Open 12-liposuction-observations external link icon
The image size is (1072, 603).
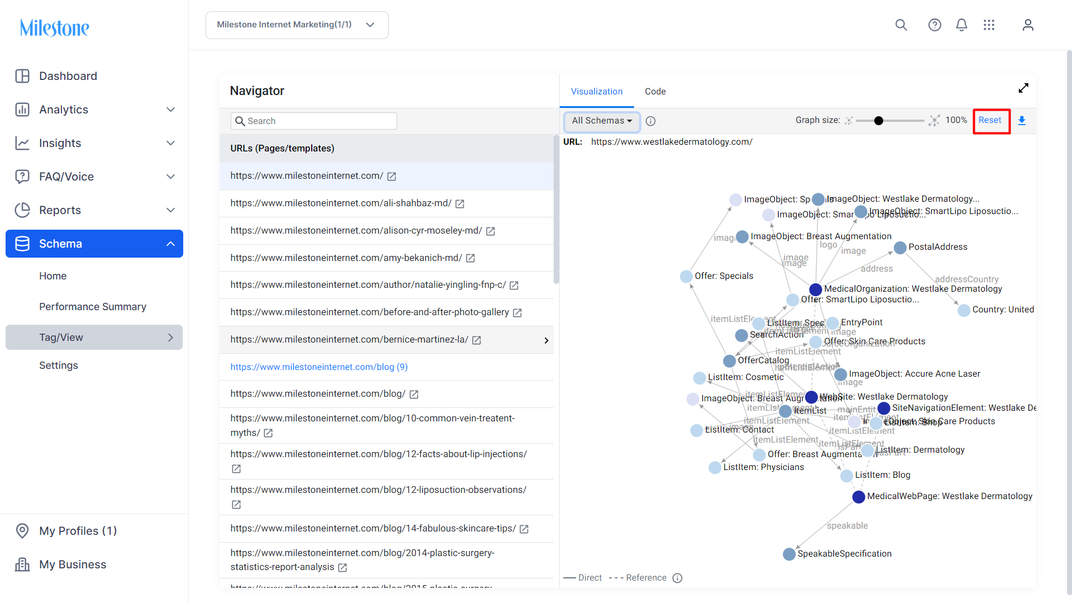(x=236, y=505)
